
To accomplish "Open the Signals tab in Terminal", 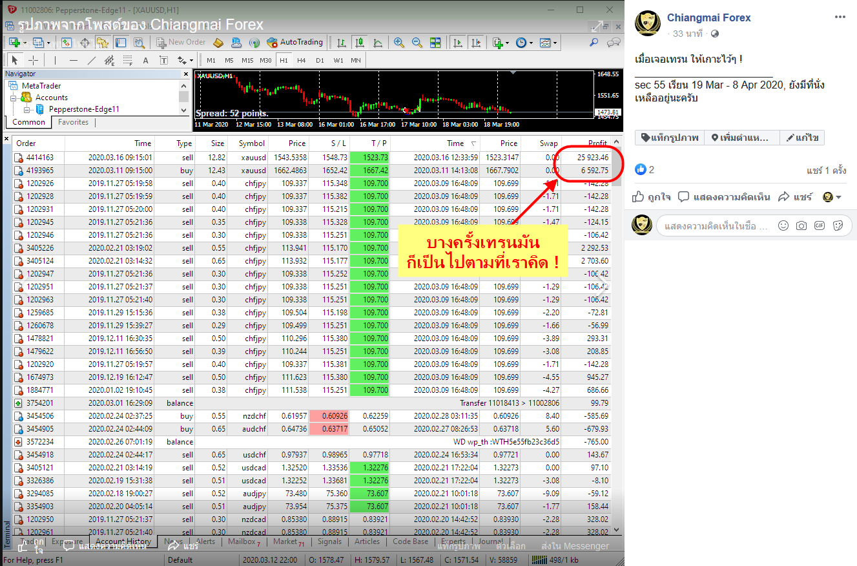I will (x=330, y=542).
